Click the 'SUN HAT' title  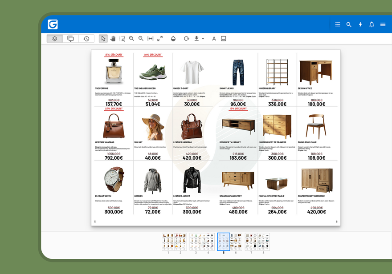tap(138, 142)
